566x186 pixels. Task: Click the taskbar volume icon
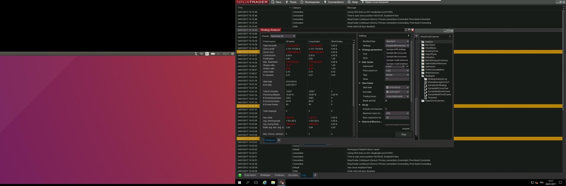point(537,182)
